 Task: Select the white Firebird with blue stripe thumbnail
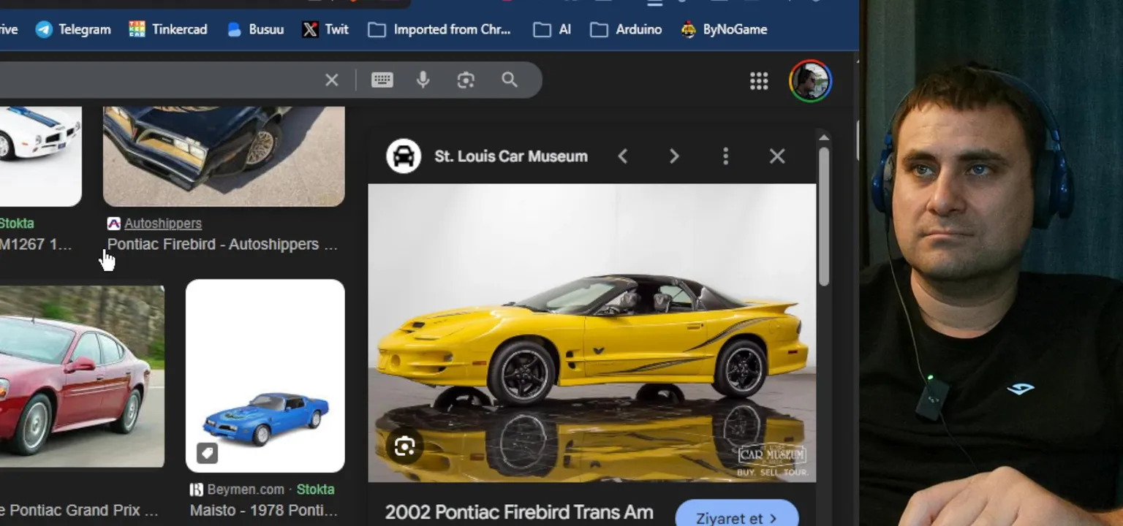(x=40, y=156)
